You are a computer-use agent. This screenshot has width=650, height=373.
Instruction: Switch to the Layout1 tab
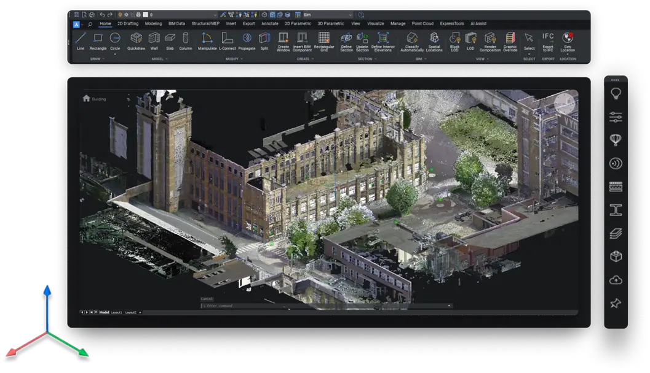click(117, 312)
